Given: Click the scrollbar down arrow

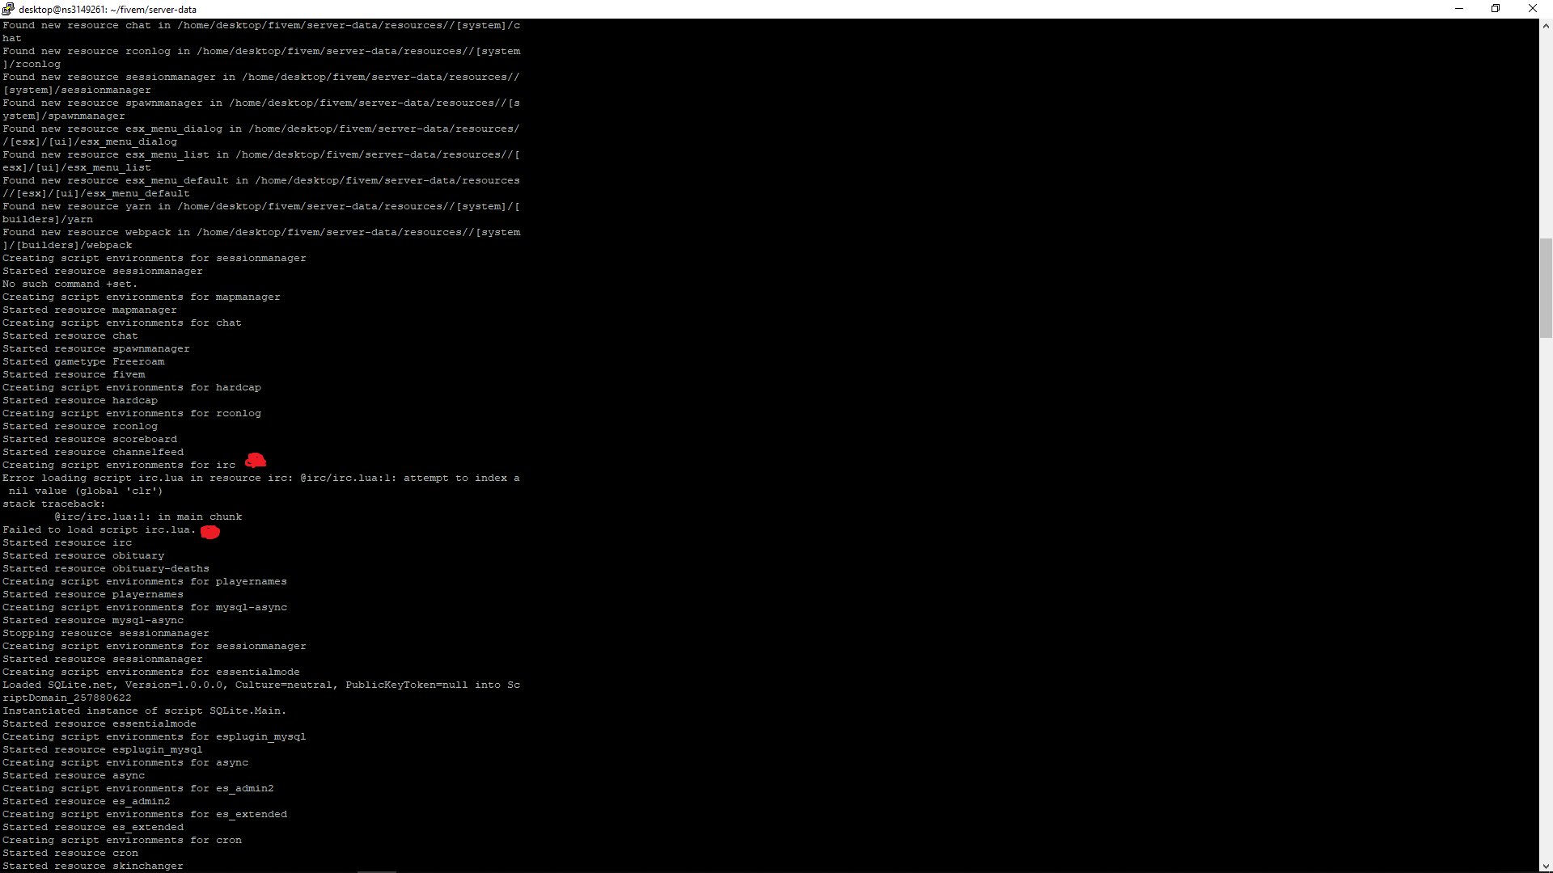Looking at the screenshot, I should point(1546,867).
